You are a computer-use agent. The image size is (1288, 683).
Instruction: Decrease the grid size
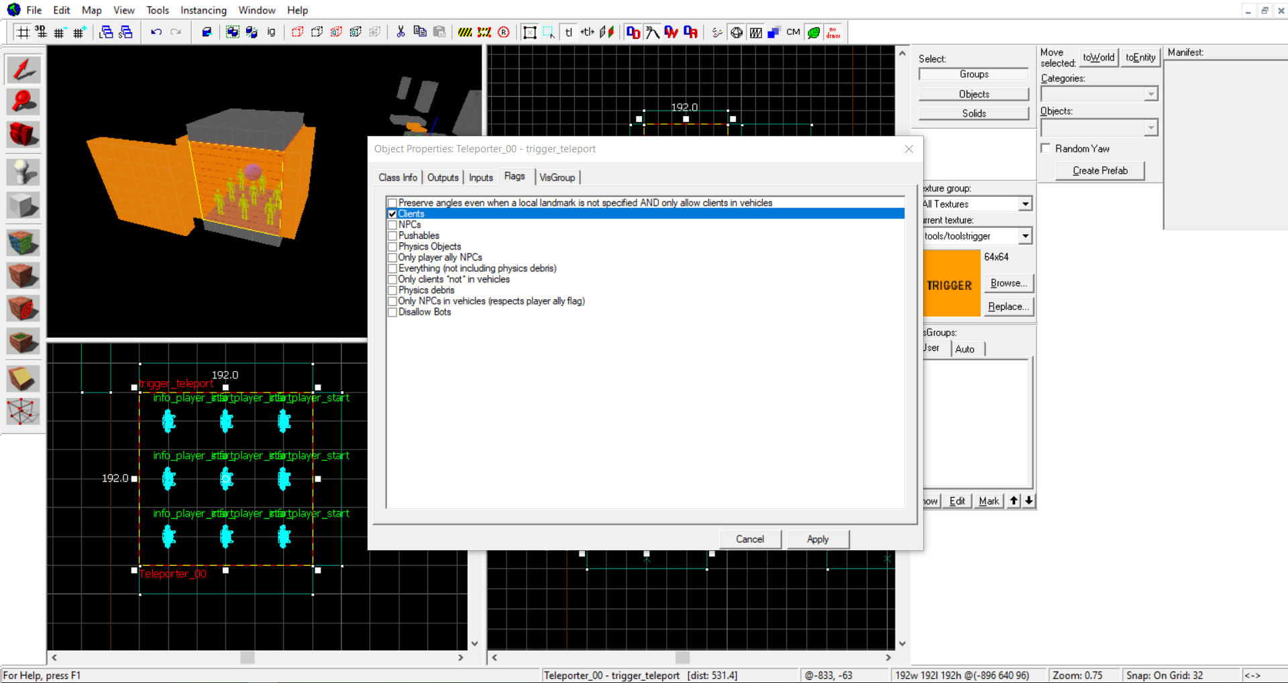60,32
